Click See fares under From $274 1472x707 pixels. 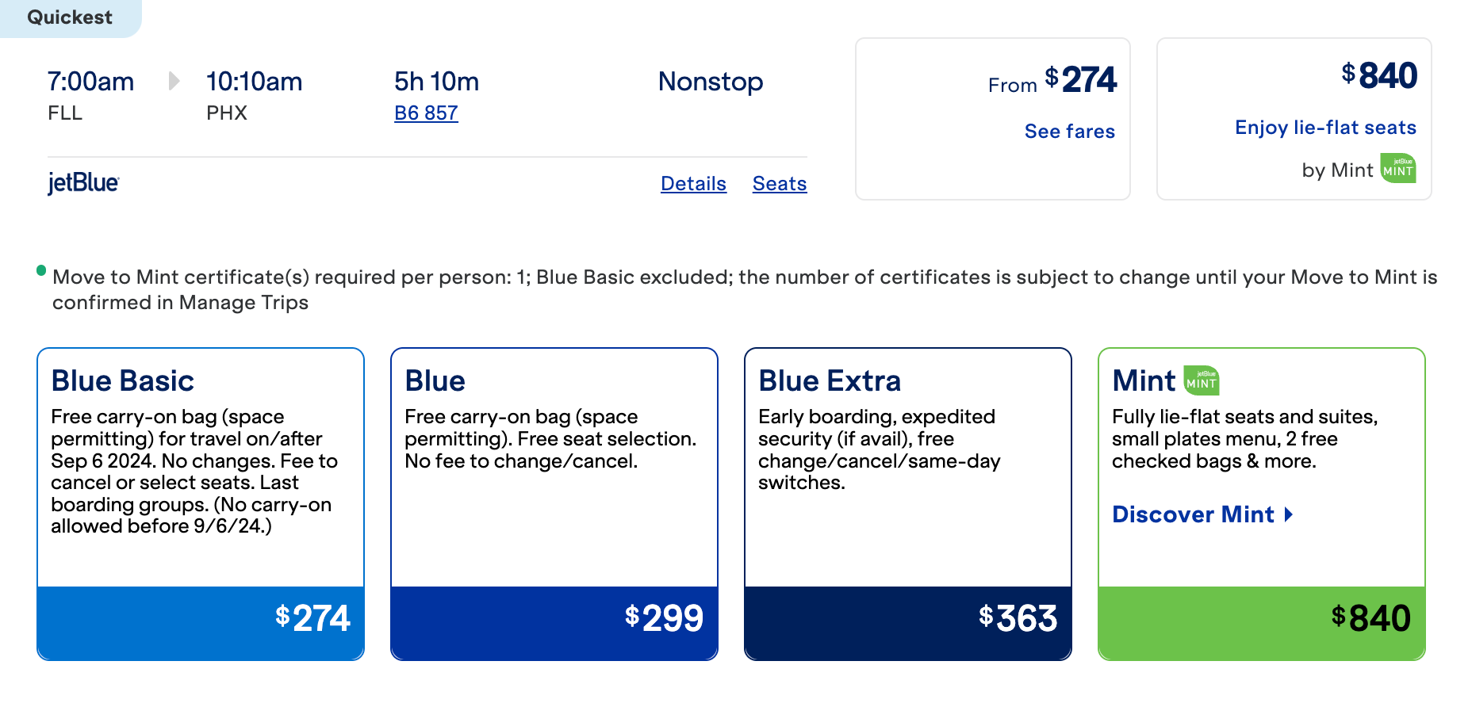point(1069,131)
